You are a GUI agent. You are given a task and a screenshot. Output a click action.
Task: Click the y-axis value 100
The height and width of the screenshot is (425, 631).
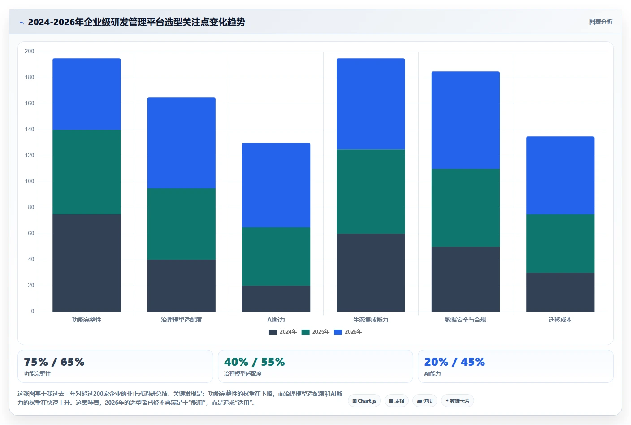pyautogui.click(x=30, y=182)
